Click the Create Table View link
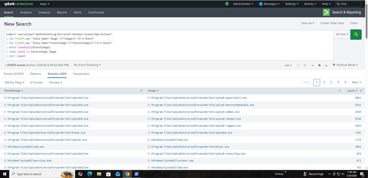368x178 pixels. 332,23
